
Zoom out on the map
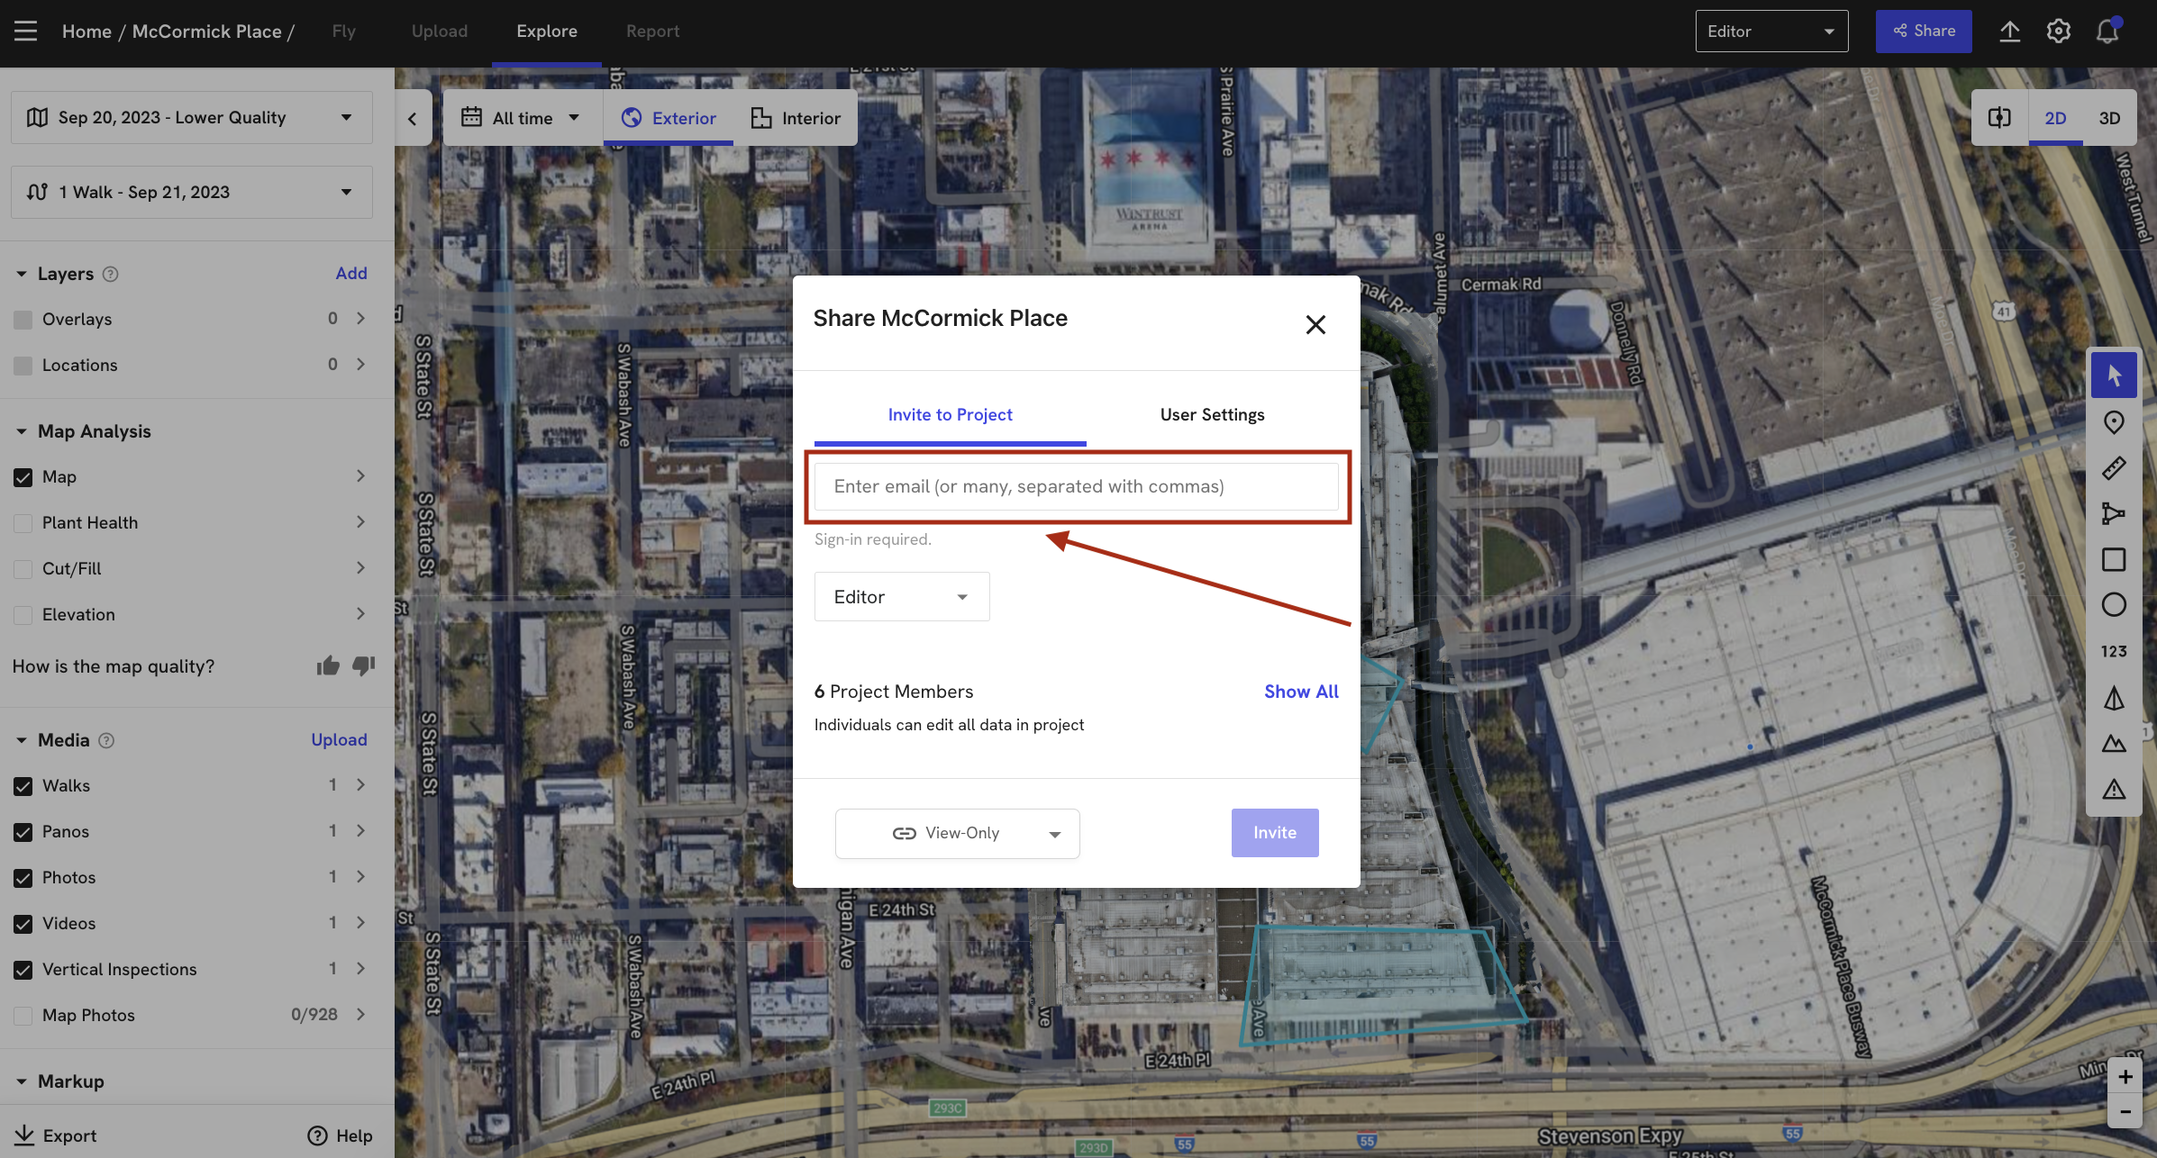pyautogui.click(x=2125, y=1111)
